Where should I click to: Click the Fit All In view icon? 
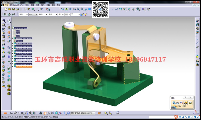coord(66,9)
